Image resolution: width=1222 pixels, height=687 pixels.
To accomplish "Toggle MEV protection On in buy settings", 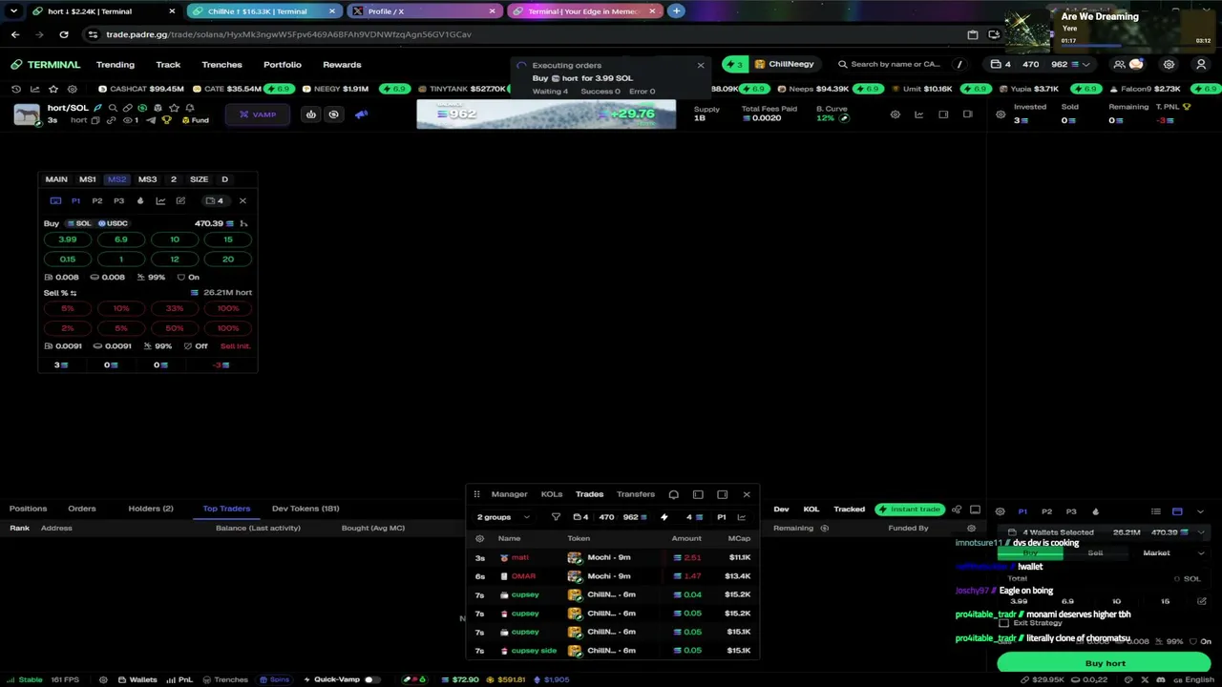I will click(x=188, y=277).
